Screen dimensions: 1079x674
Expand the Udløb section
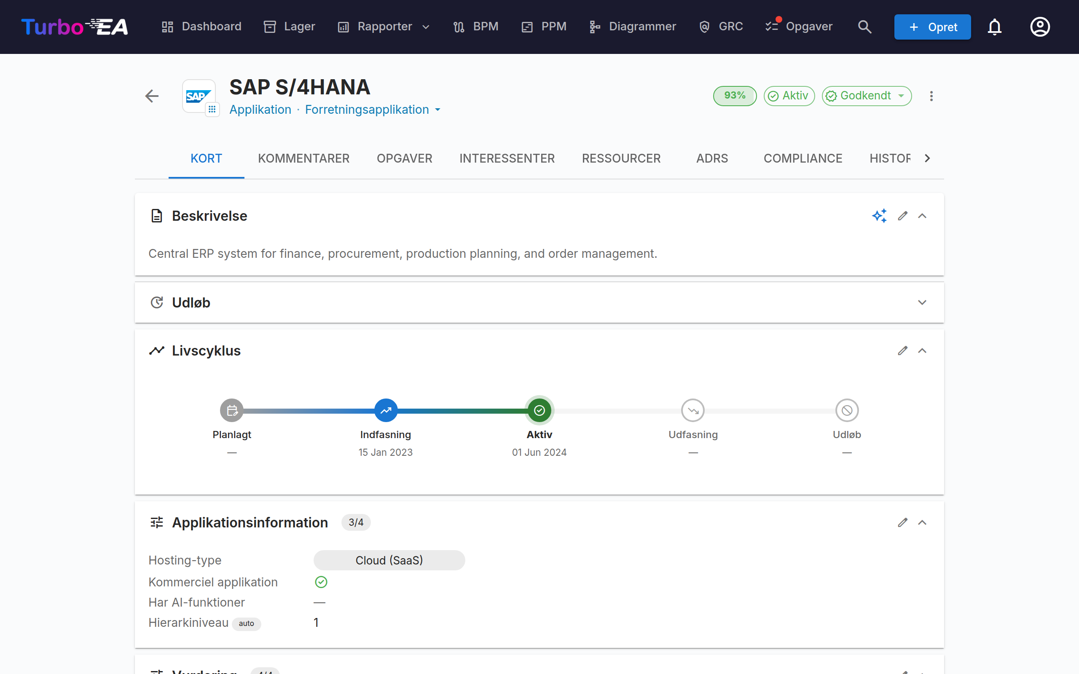pyautogui.click(x=922, y=303)
